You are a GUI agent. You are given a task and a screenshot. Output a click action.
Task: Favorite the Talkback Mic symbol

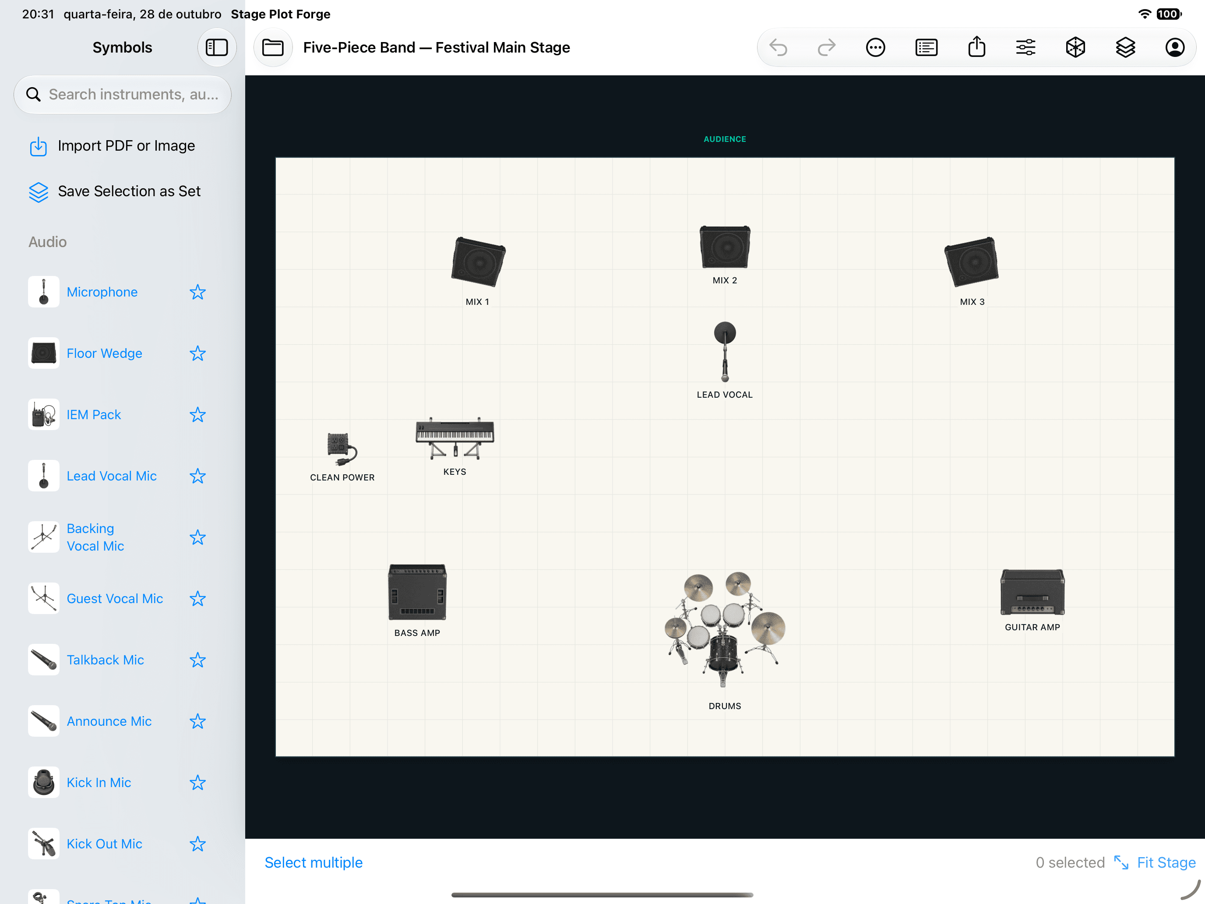pyautogui.click(x=197, y=660)
